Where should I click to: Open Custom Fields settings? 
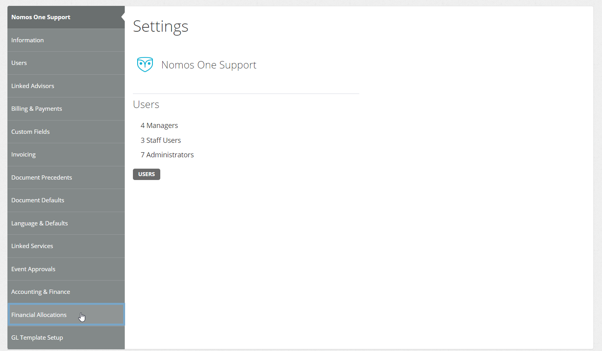66,132
